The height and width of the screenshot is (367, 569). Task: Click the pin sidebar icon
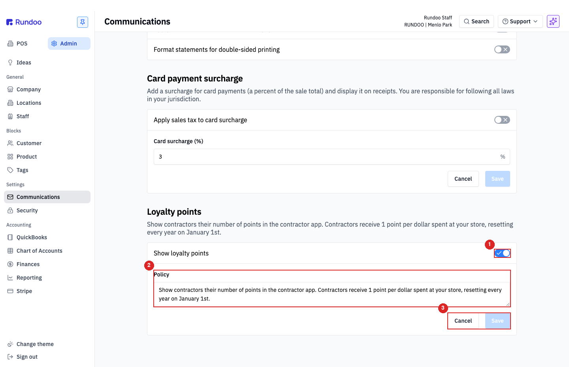(83, 22)
